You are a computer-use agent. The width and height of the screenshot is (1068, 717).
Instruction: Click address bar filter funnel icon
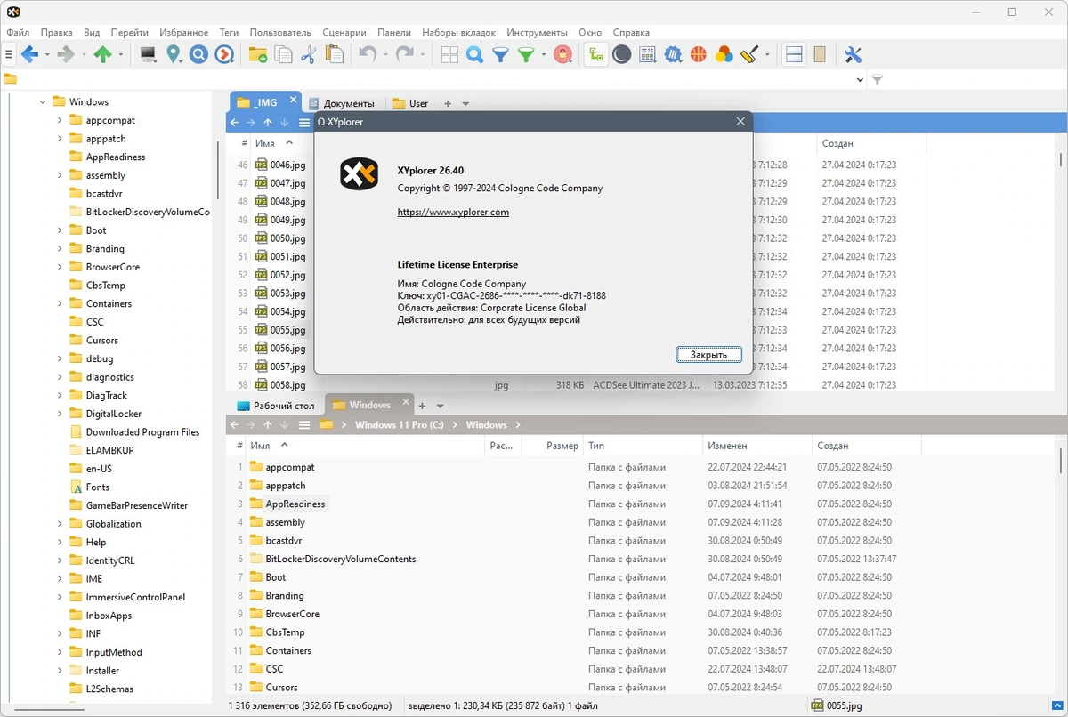pos(878,79)
